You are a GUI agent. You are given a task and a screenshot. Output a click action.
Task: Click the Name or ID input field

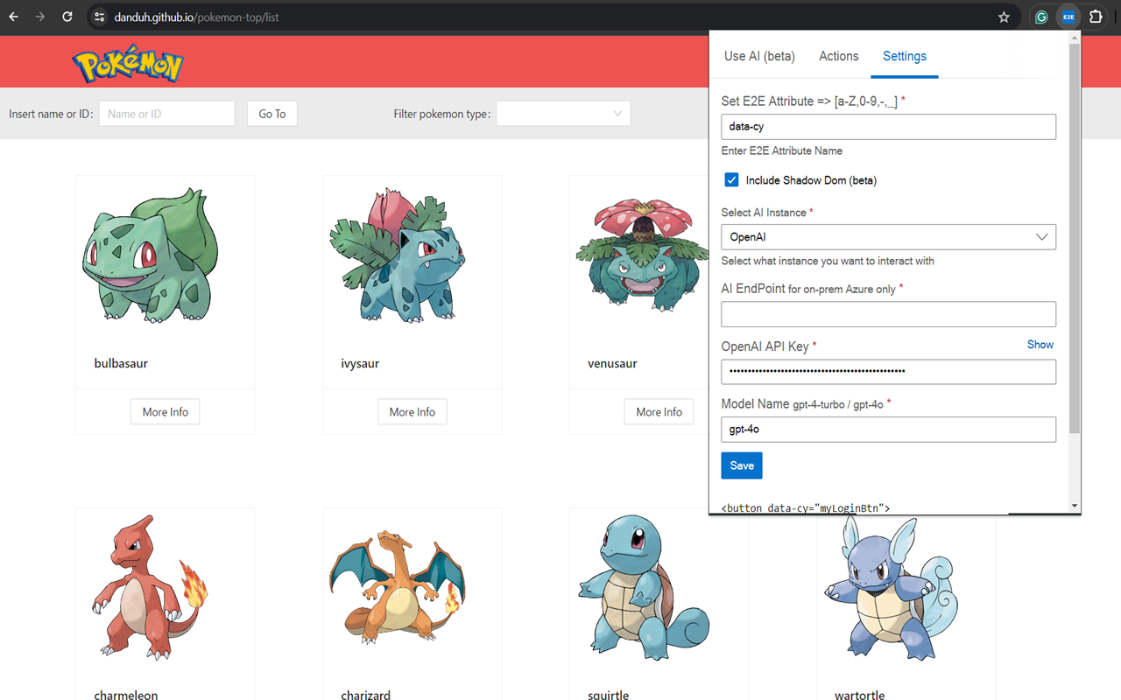click(166, 114)
